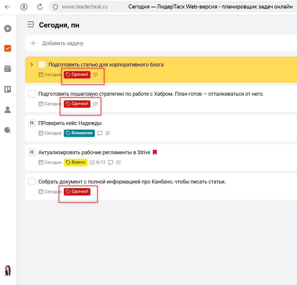This screenshot has height=285, width=297.
Task: Open the calendar view in sidebar
Action: (8, 69)
